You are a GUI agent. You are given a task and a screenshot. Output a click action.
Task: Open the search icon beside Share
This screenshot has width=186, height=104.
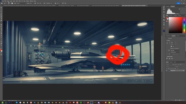(x=182, y=3)
